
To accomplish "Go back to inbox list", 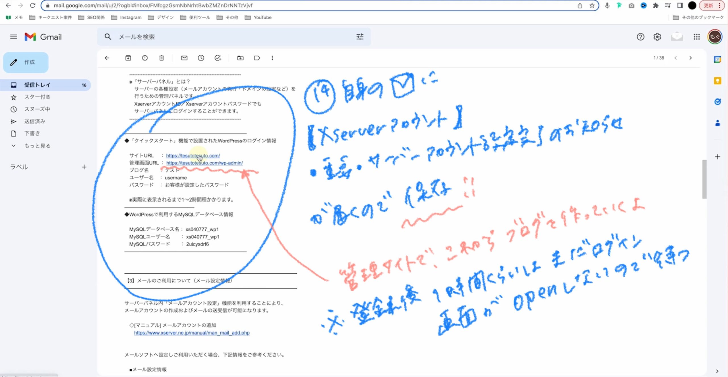I will [x=107, y=58].
